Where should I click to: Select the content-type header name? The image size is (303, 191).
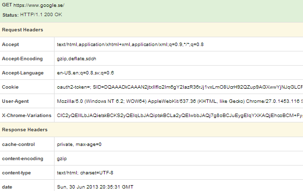click(16, 173)
